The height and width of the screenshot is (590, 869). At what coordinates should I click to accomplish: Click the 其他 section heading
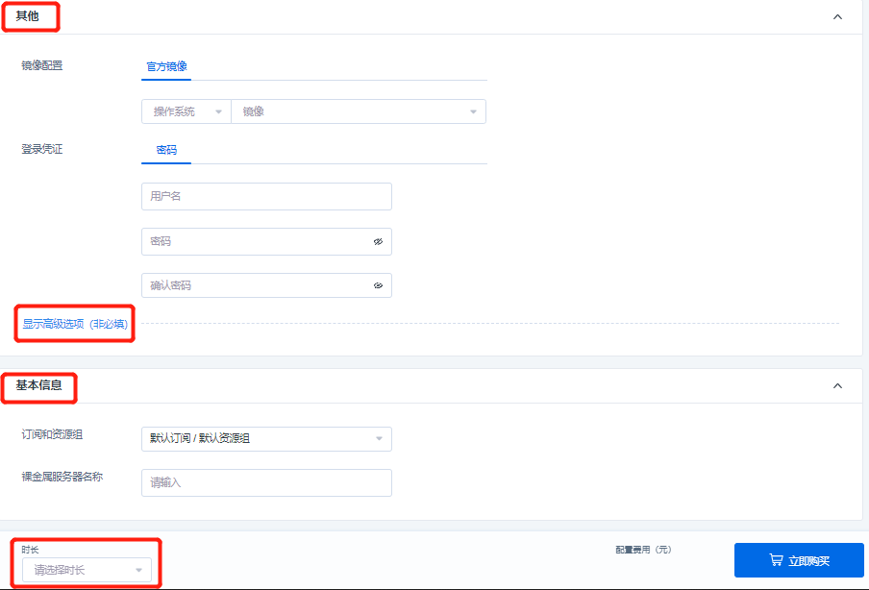(x=28, y=16)
